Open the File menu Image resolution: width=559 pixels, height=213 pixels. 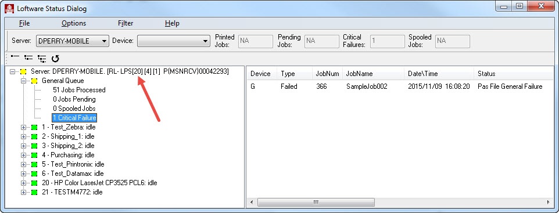pos(24,23)
